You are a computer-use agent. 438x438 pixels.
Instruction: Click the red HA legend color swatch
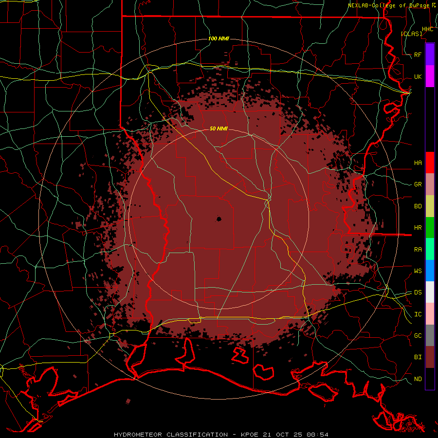[x=430, y=163]
